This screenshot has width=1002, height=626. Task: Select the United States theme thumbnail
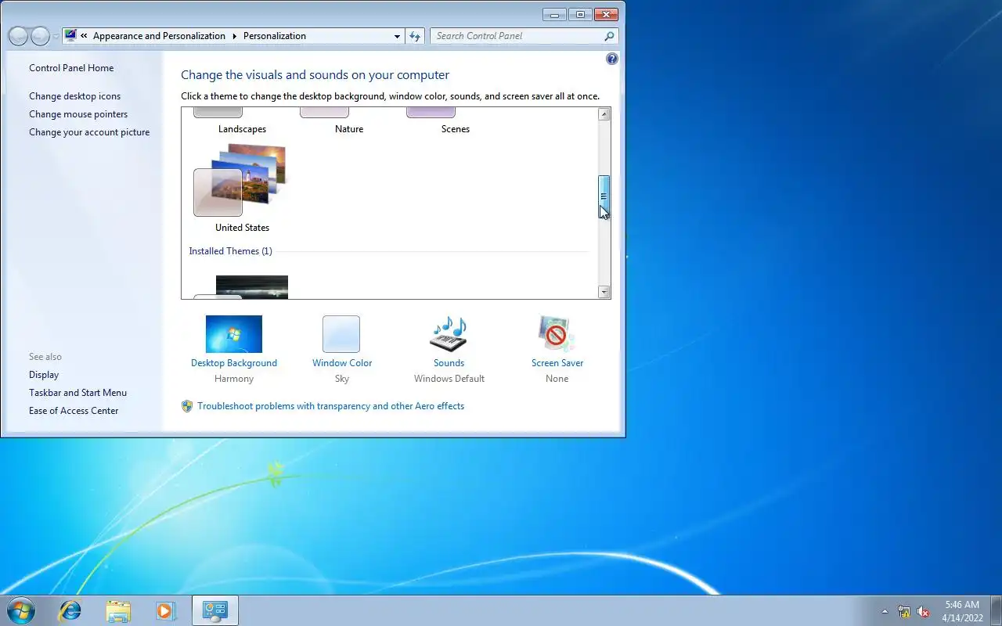pos(241,180)
